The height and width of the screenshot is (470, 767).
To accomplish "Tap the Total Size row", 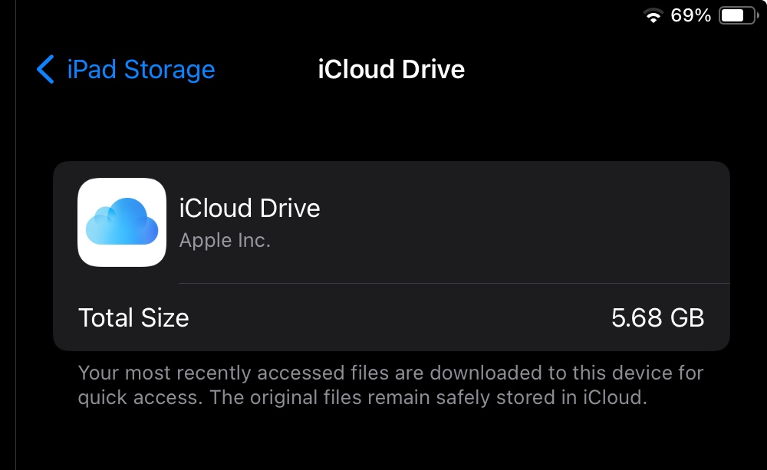I will 392,317.
